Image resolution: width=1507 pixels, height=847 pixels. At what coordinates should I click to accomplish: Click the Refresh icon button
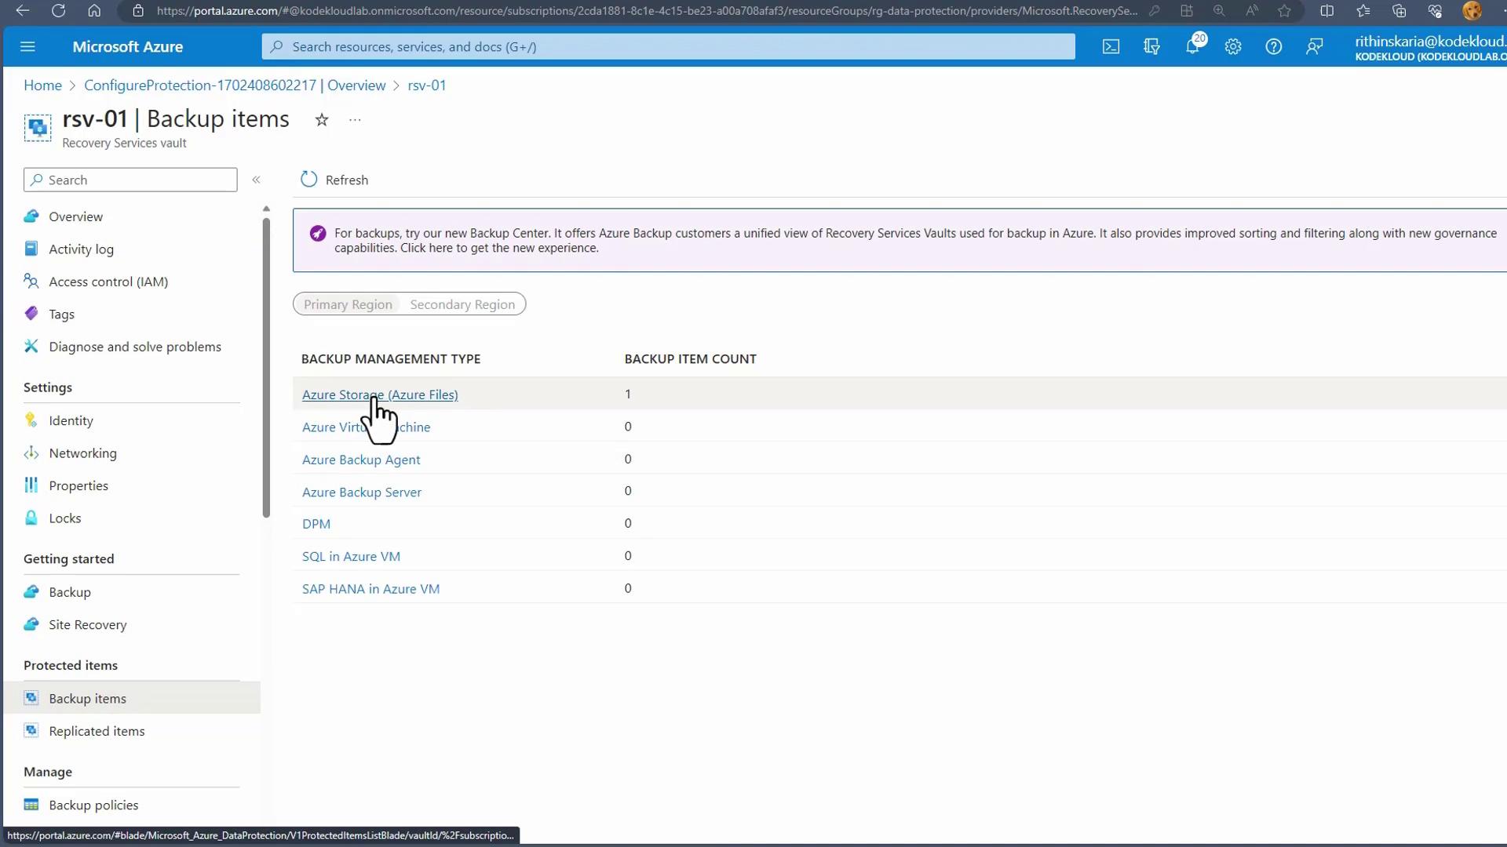309,180
